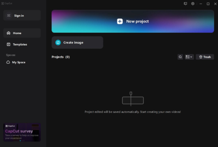Click the empty project placeholder icon
This screenshot has height=147, width=218.
(x=133, y=100)
